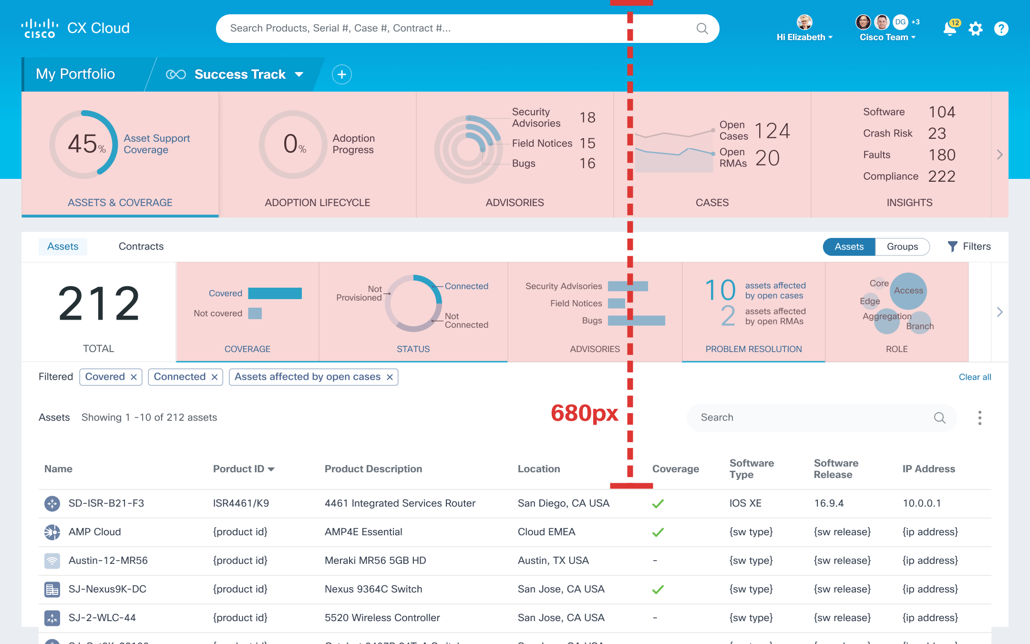
Task: Open My Portfolio tab
Action: (x=75, y=74)
